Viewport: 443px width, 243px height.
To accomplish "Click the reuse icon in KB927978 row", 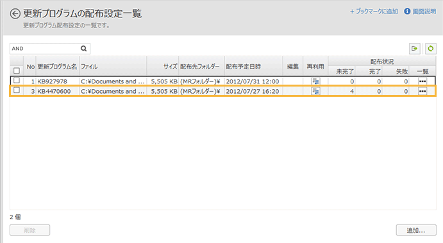I will pos(315,81).
